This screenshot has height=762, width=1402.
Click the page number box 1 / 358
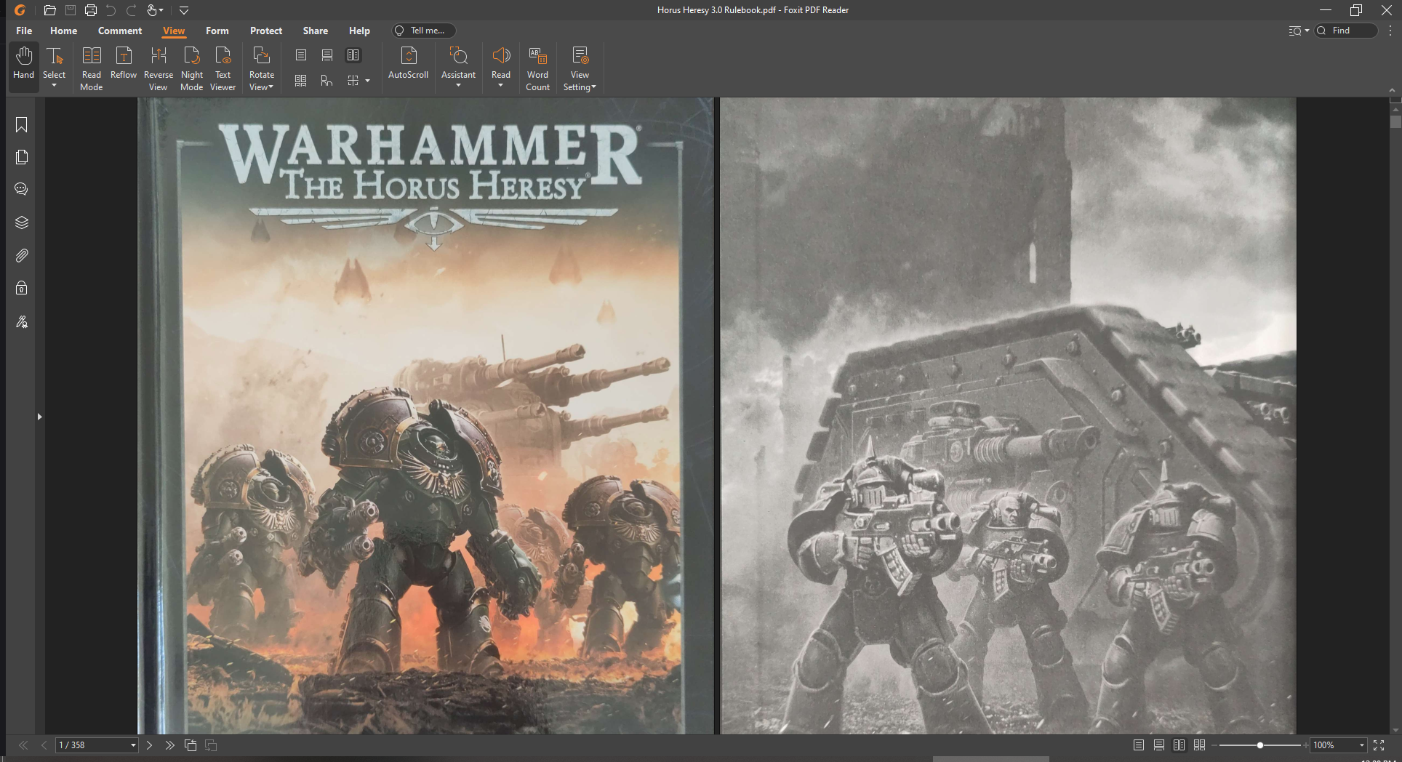point(97,745)
